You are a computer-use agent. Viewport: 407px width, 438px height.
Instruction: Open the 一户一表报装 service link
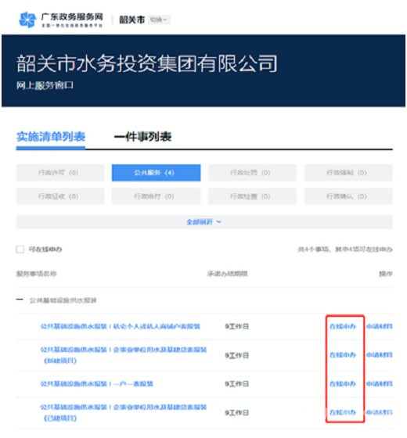[97, 384]
